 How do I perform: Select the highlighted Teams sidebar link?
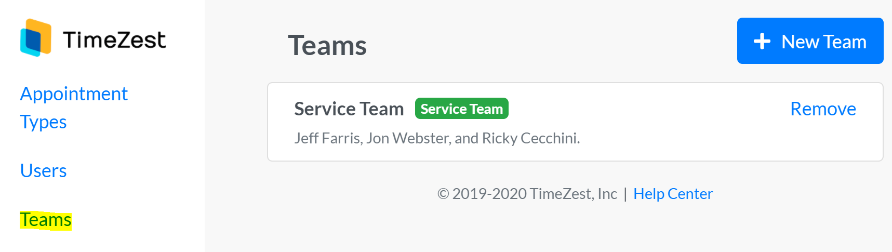[46, 220]
